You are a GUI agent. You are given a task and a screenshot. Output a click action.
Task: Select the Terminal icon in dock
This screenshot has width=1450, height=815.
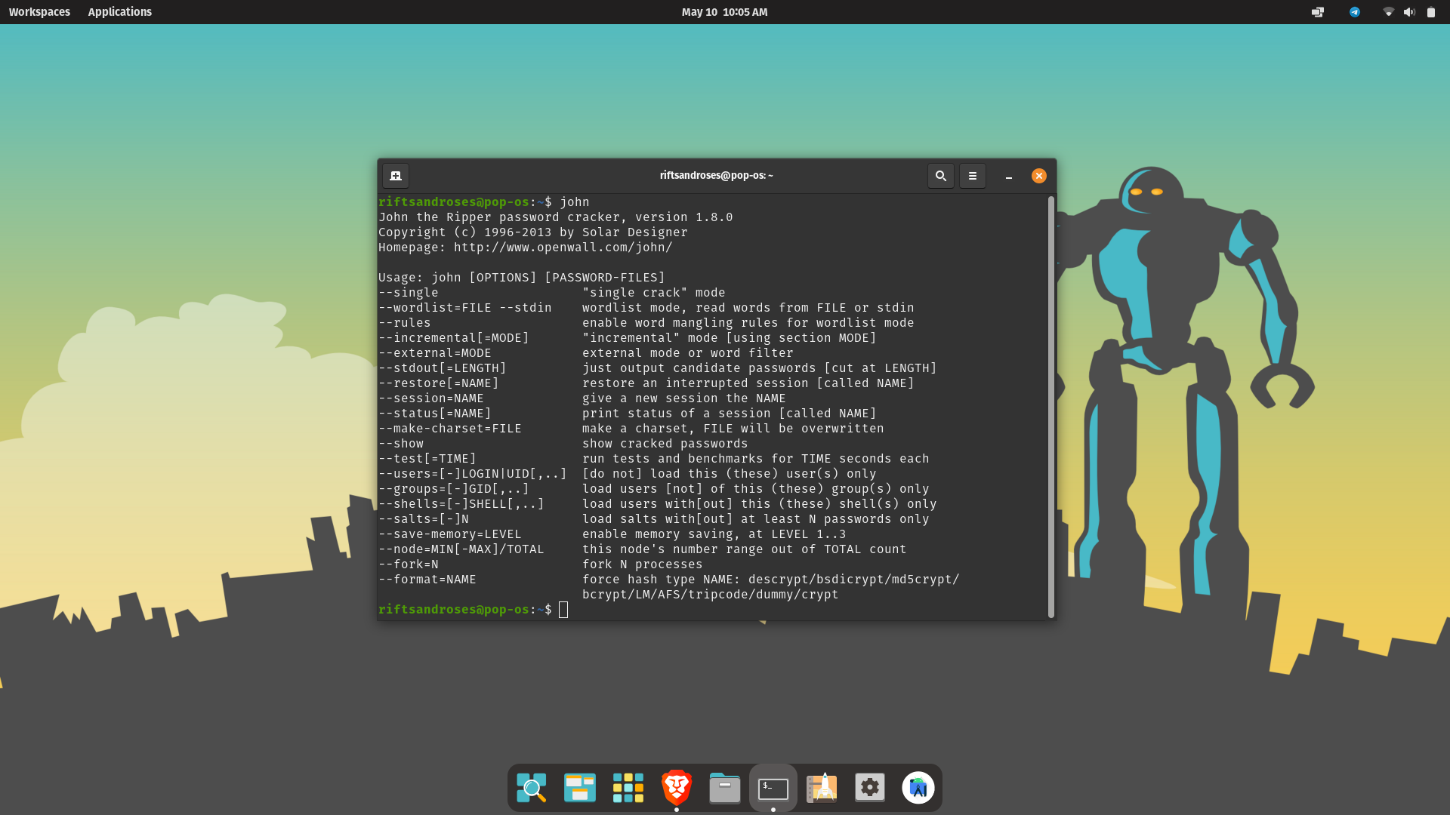(x=773, y=789)
